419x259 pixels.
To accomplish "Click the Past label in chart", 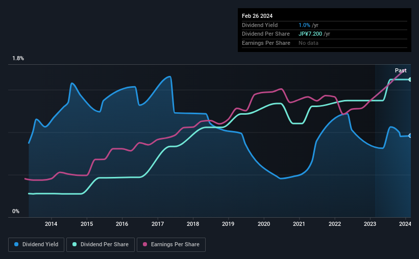I will click(401, 70).
